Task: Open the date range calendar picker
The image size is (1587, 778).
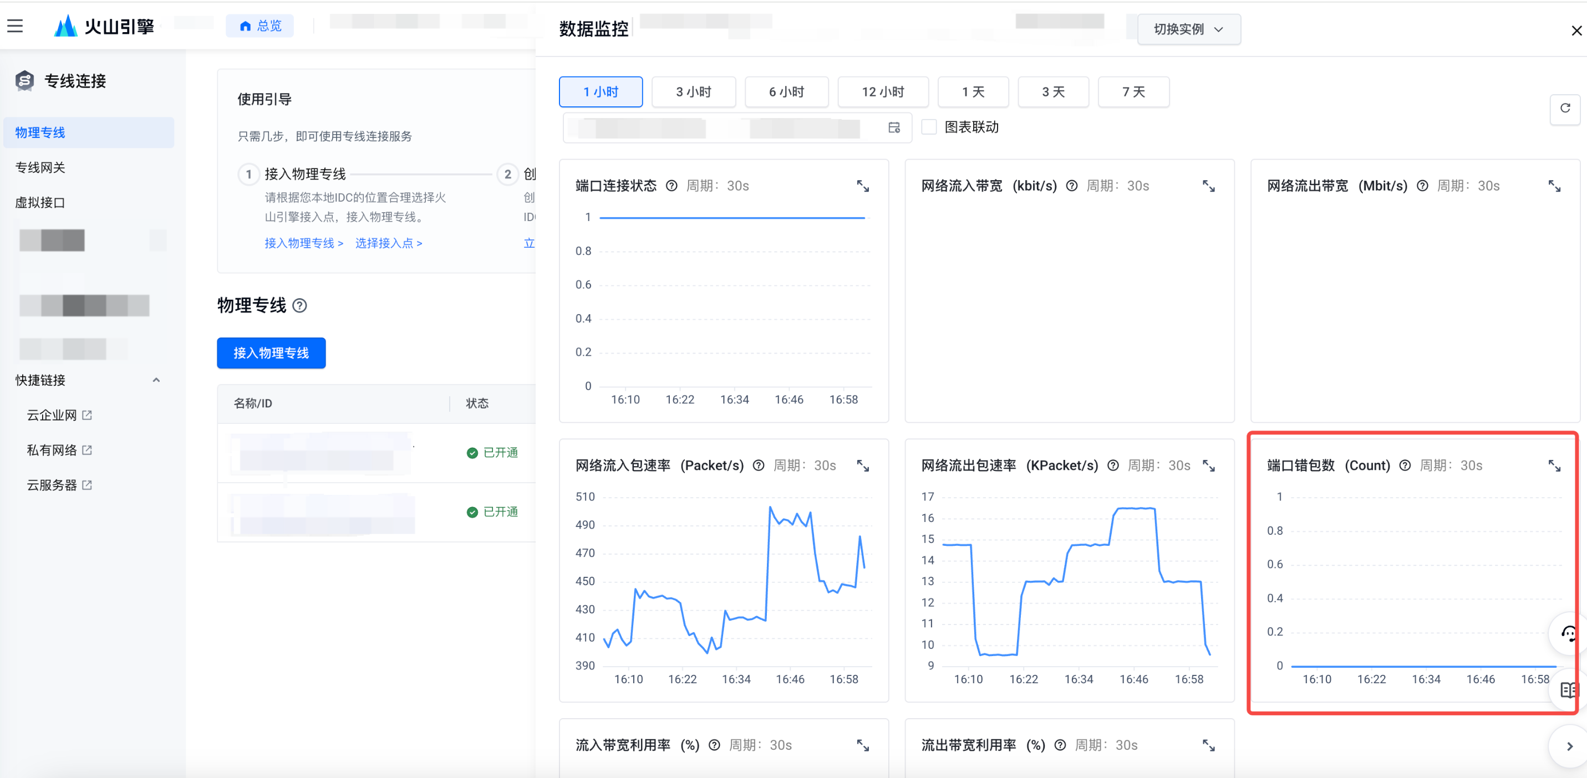Action: pyautogui.click(x=894, y=127)
